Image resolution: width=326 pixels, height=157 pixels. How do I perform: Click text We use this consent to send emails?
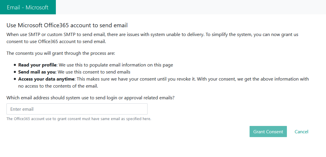[94, 72]
